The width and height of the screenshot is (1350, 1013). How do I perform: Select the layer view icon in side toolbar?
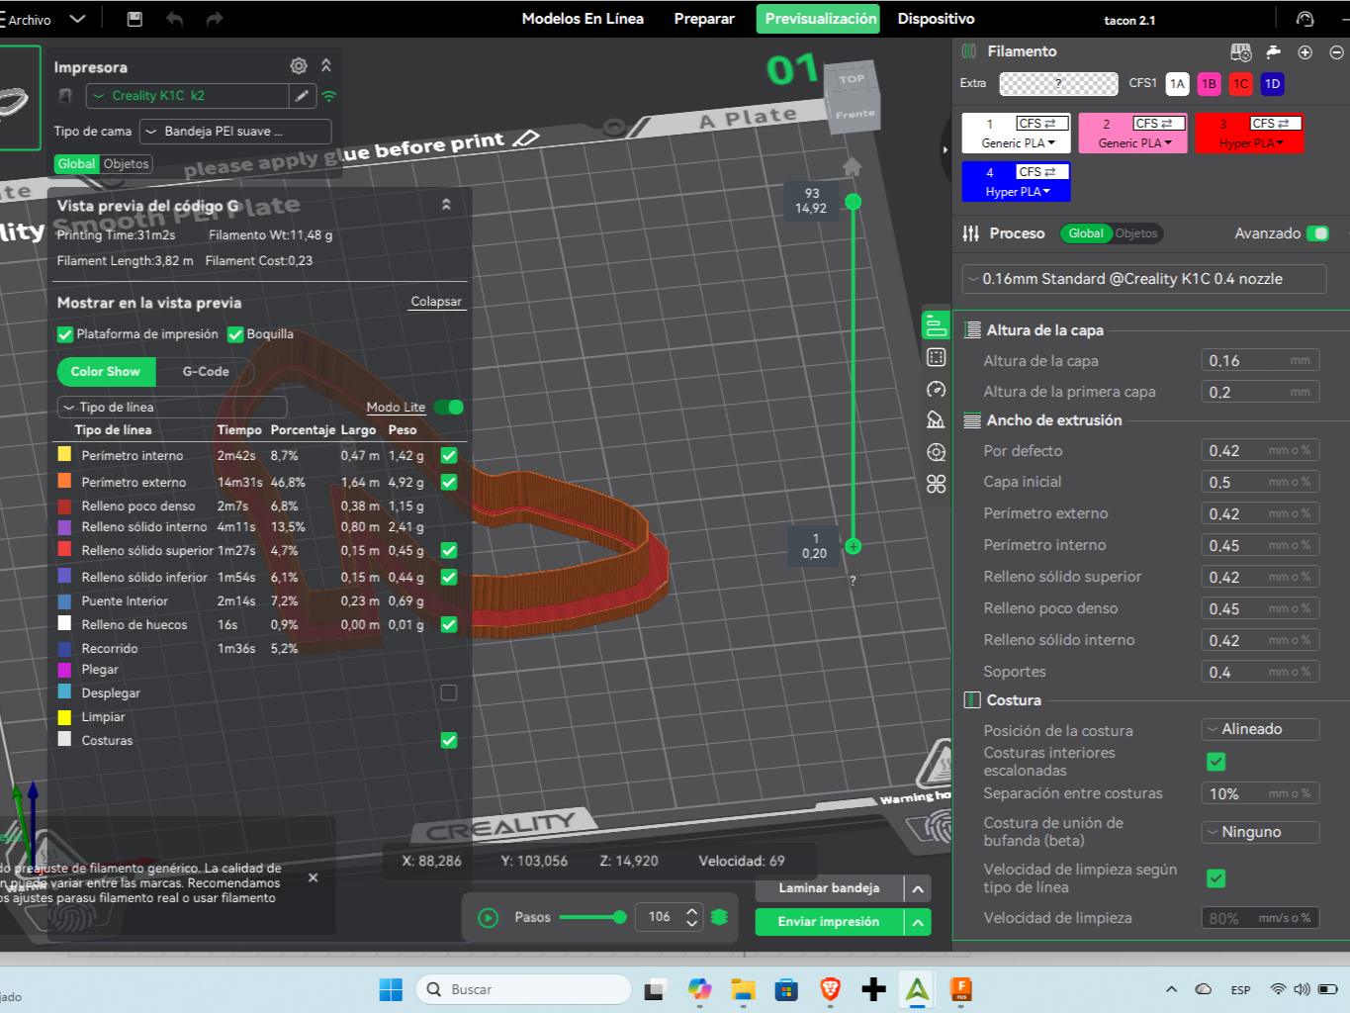click(x=936, y=325)
